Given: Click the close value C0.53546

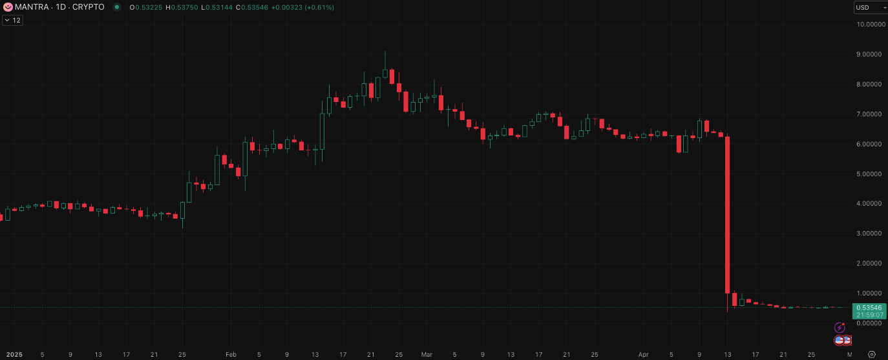Looking at the screenshot, I should (x=252, y=7).
